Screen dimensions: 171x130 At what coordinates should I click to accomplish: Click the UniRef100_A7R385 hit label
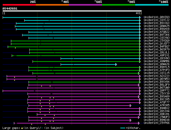(157, 105)
